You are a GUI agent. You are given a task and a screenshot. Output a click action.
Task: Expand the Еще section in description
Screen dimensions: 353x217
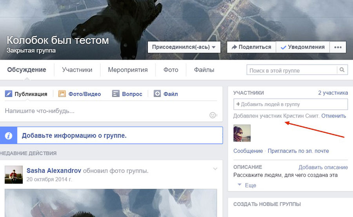tap(247, 185)
